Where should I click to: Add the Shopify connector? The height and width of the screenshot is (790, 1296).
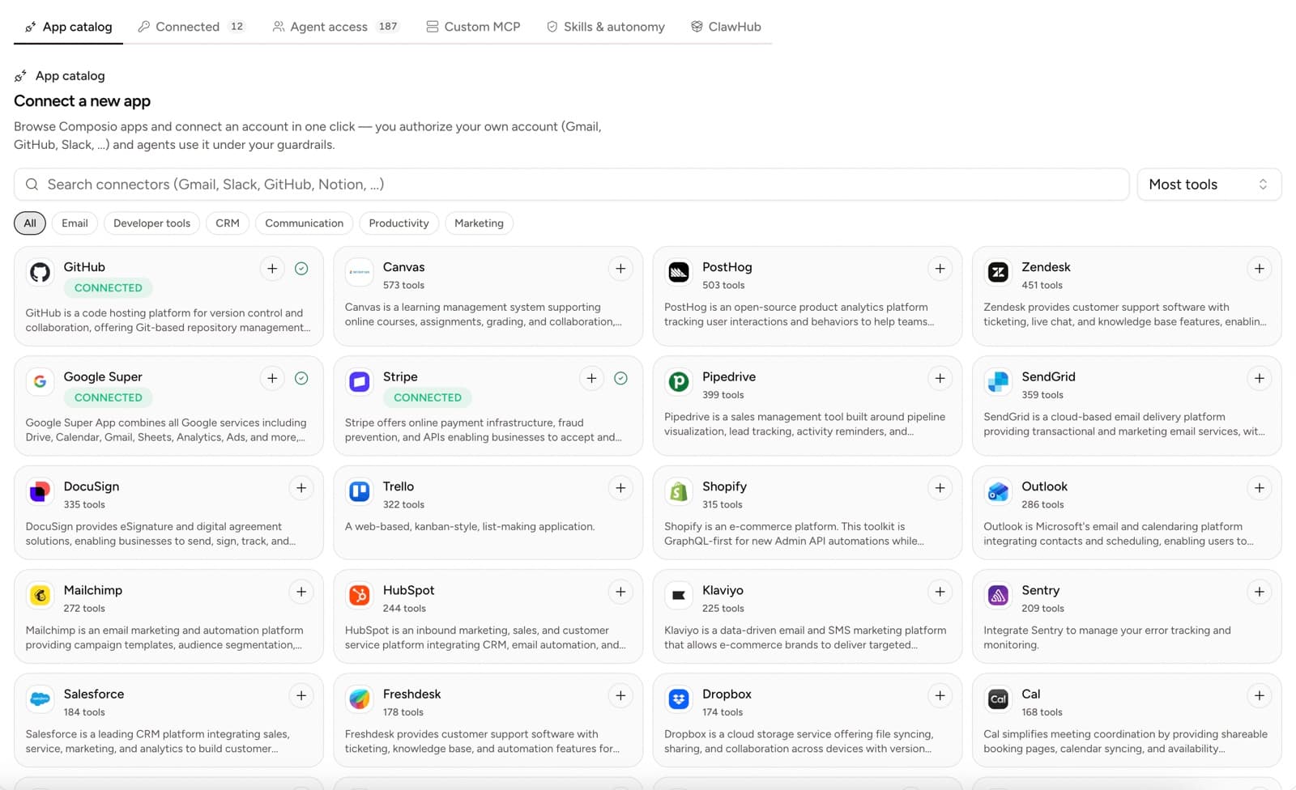click(x=940, y=488)
